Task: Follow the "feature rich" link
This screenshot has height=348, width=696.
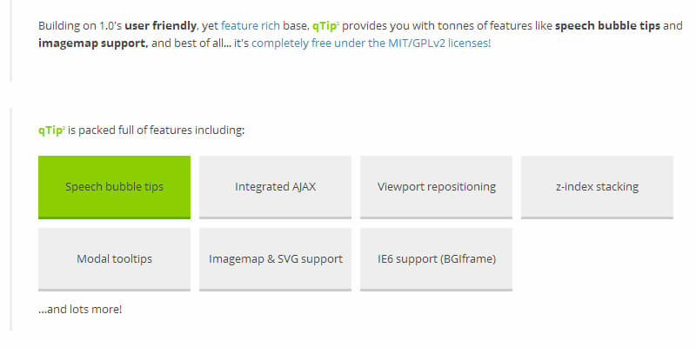Action: click(250, 25)
